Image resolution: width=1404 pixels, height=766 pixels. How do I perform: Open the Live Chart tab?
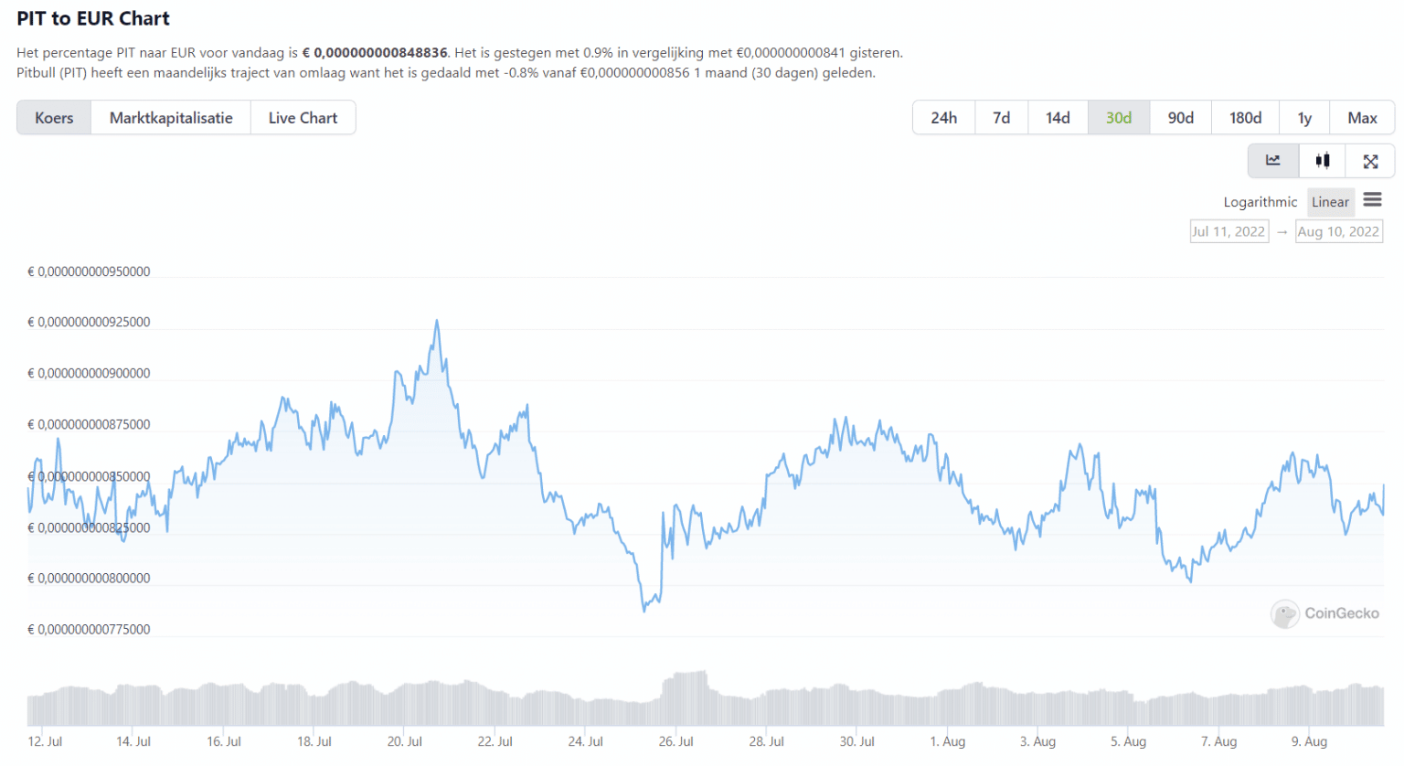click(303, 118)
